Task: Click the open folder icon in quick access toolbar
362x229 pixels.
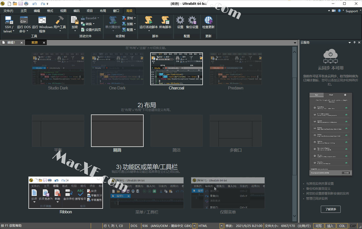Action: point(15,4)
